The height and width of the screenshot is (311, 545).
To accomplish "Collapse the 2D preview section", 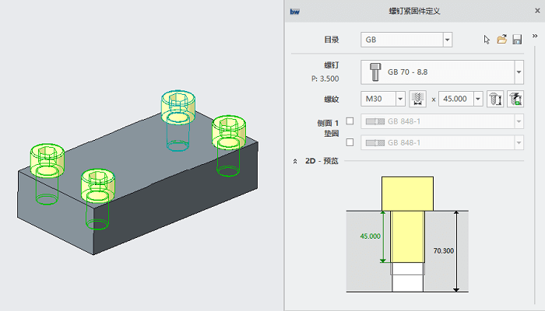I will click(x=295, y=161).
